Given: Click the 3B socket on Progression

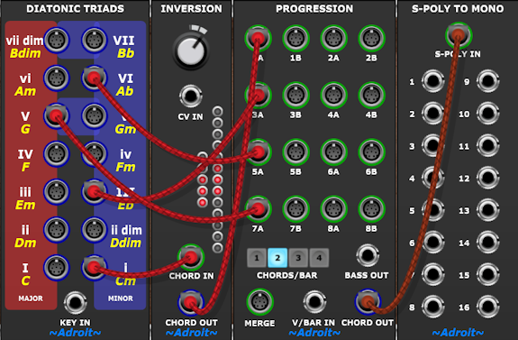Looking at the screenshot, I should coord(295,95).
